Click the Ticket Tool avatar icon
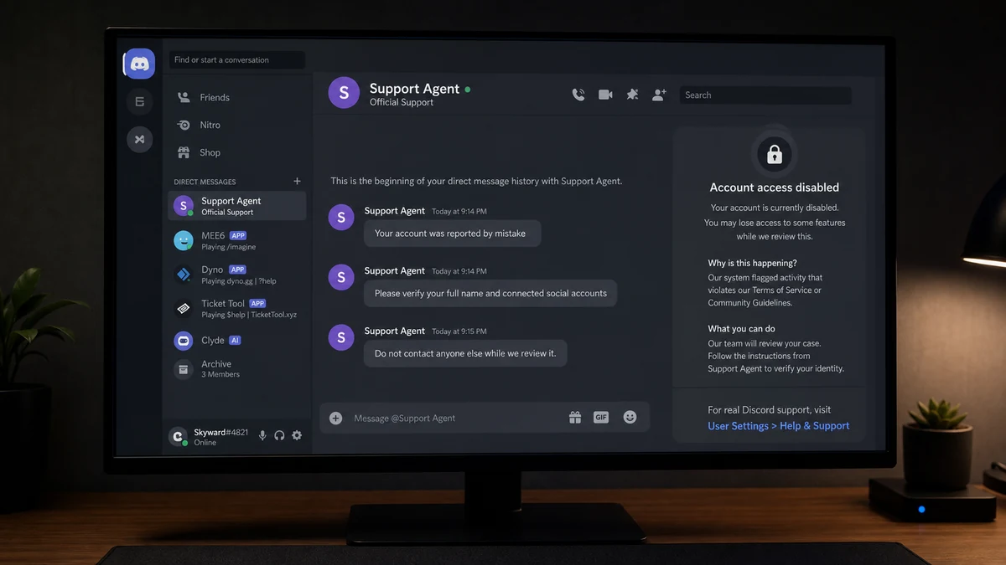The image size is (1006, 565). pyautogui.click(x=183, y=309)
